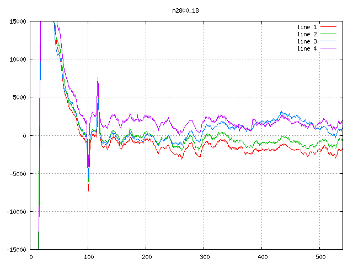This screenshot has height=264, width=353.
Task: Click the blue line 3 legend sample
Action: [x=328, y=41]
